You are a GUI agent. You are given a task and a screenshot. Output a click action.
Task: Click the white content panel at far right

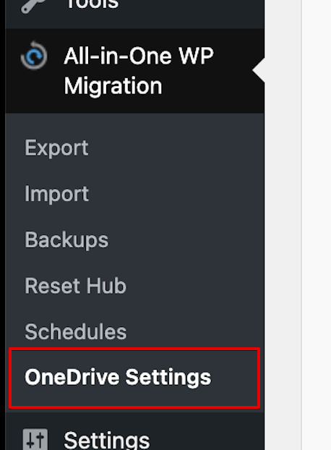pos(317,225)
